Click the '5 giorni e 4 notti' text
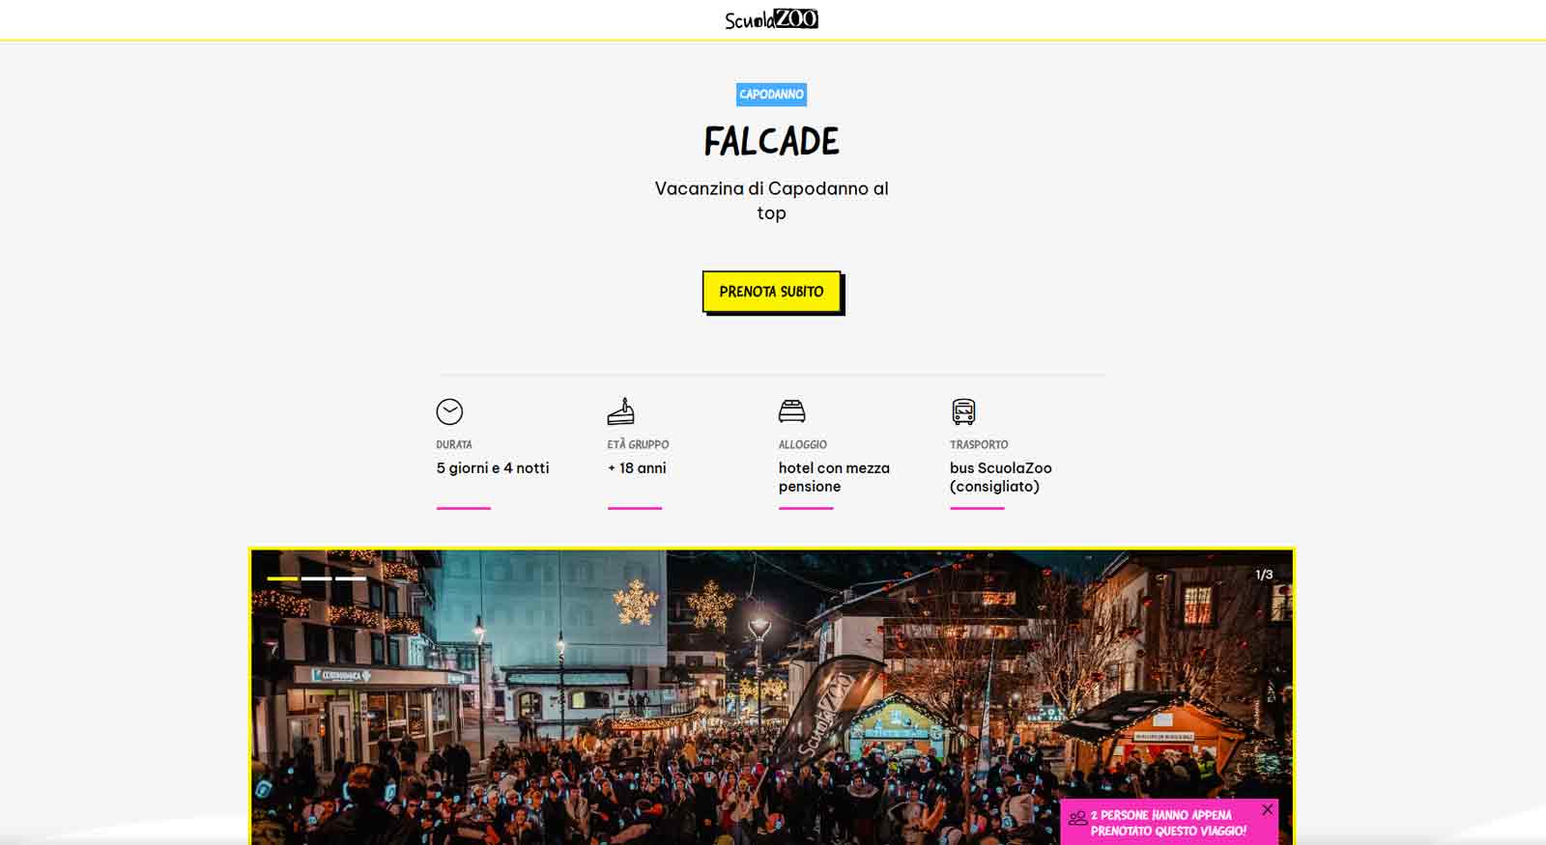This screenshot has width=1546, height=845. click(493, 467)
